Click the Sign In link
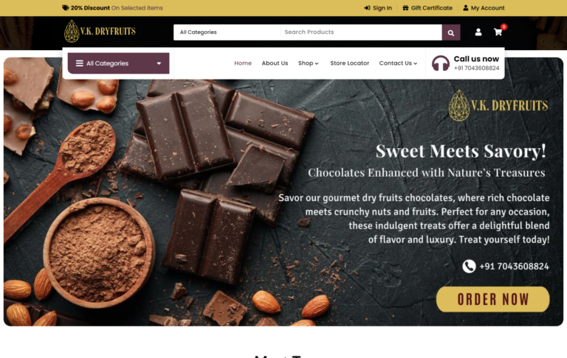Image resolution: width=567 pixels, height=358 pixels. coord(378,8)
